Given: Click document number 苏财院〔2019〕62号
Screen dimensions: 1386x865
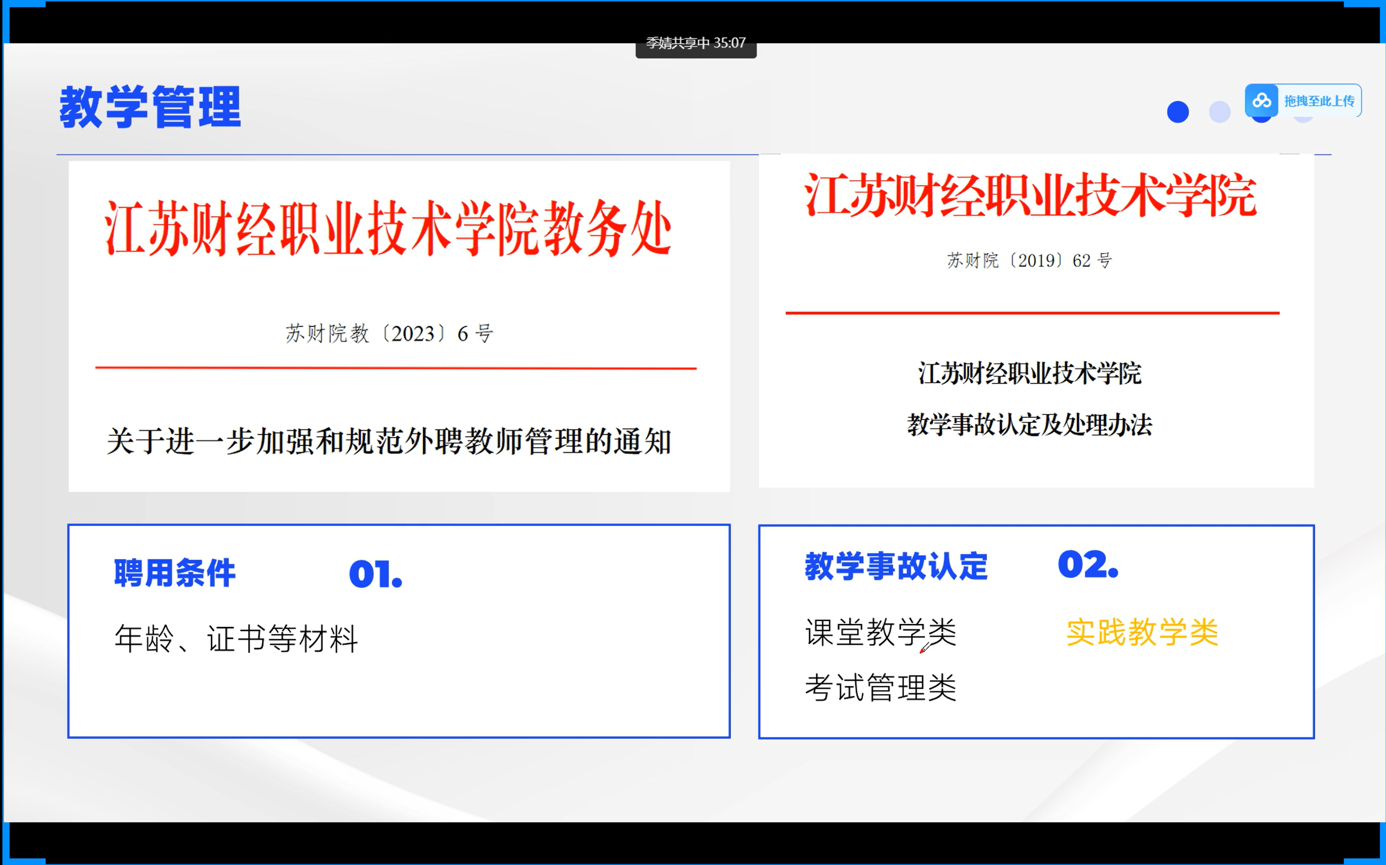Looking at the screenshot, I should [1030, 260].
